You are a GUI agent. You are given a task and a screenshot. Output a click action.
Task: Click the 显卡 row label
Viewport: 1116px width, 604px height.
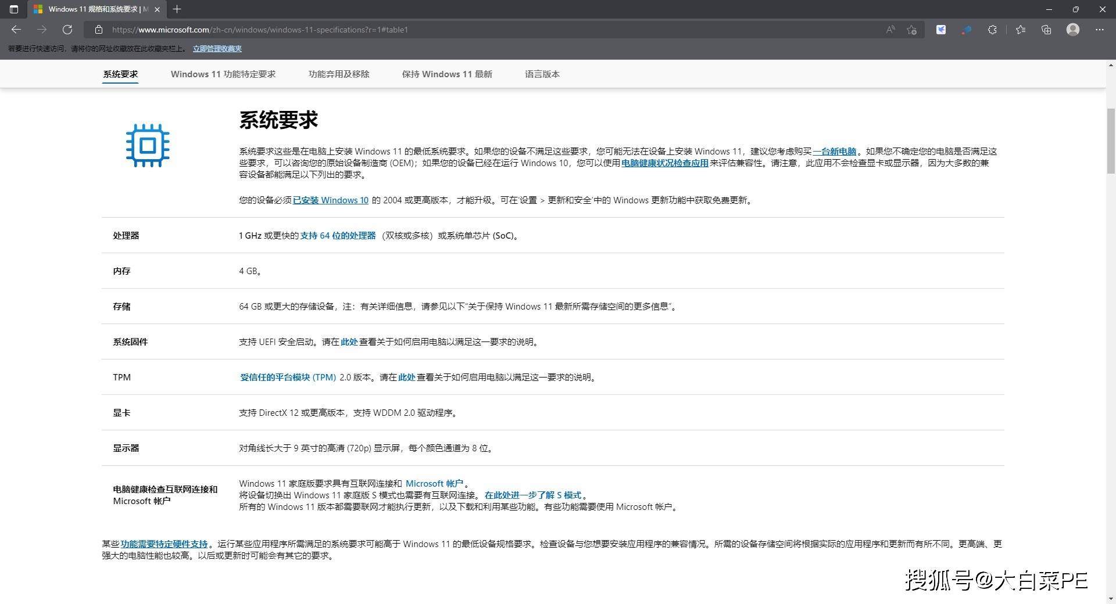coord(121,413)
